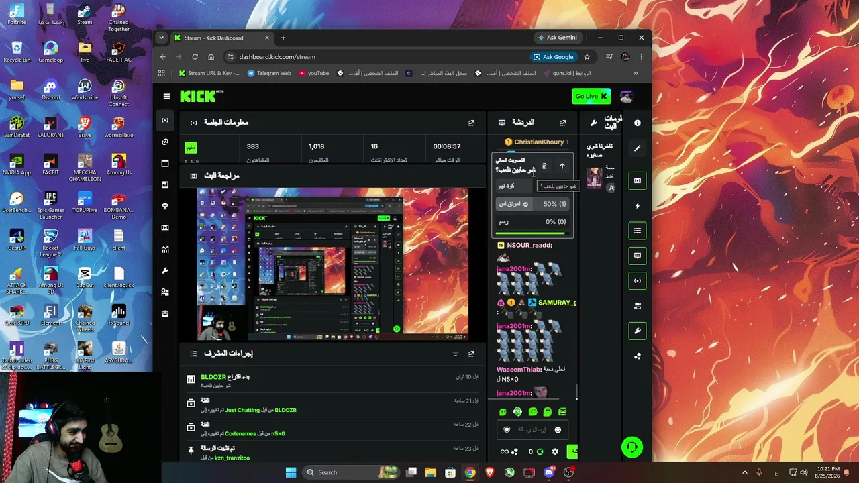Open the info icon in right sidebar
Image resolution: width=859 pixels, height=483 pixels.
[x=638, y=123]
